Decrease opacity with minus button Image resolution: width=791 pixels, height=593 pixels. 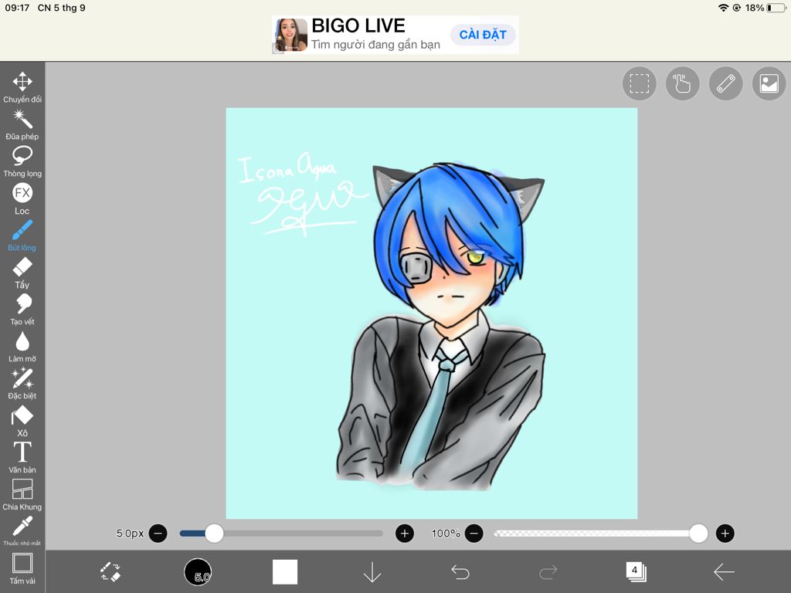tap(474, 533)
